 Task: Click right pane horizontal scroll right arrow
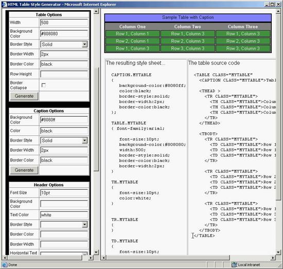(x=273, y=258)
